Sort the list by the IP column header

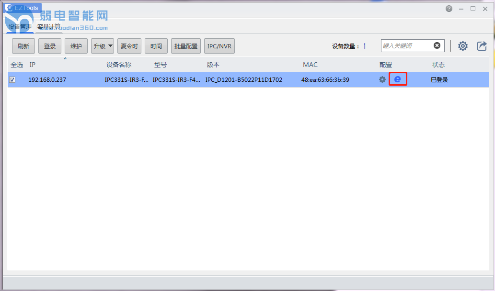(33, 65)
